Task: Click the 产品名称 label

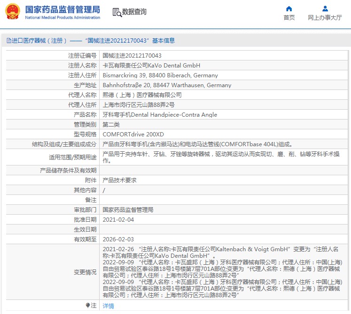Action: click(85, 114)
